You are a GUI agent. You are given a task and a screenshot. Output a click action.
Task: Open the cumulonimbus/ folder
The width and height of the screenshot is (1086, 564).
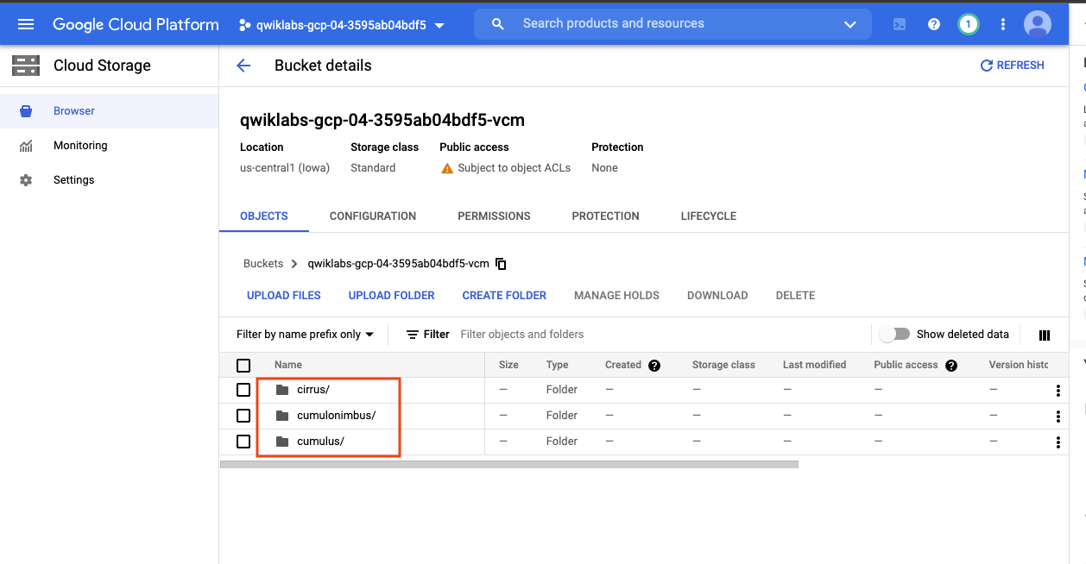pyautogui.click(x=337, y=416)
